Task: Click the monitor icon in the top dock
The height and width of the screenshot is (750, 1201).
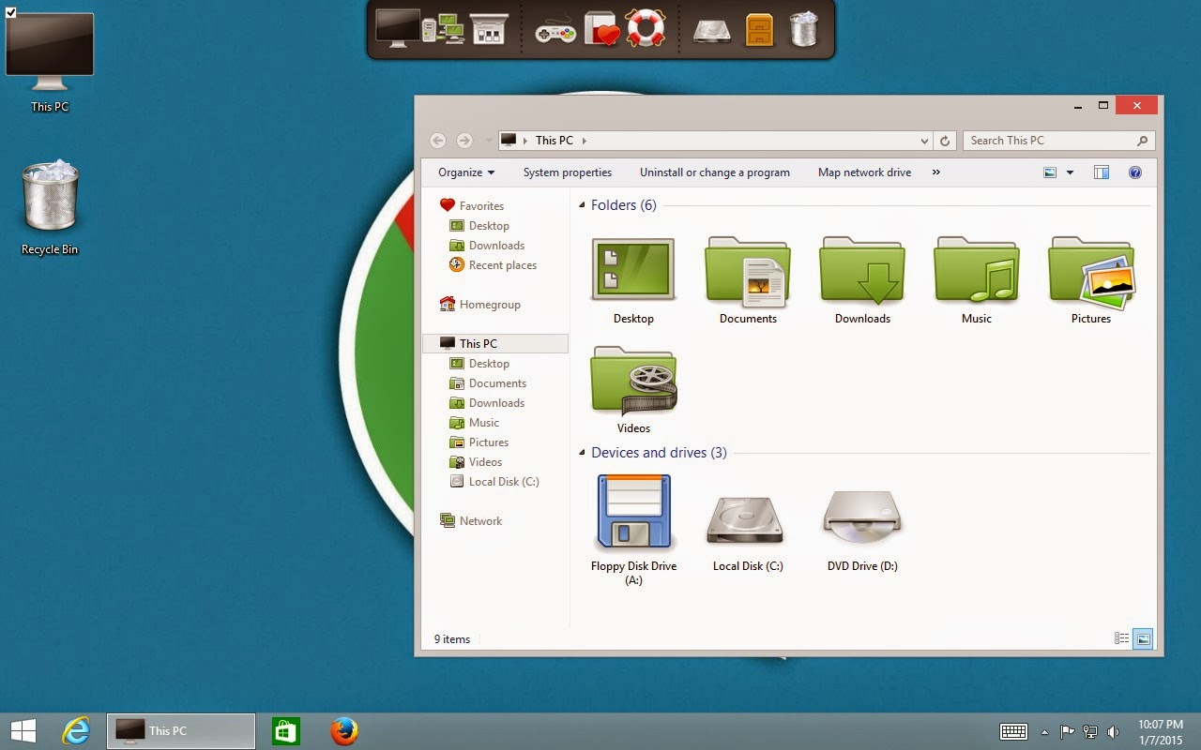Action: pyautogui.click(x=397, y=27)
